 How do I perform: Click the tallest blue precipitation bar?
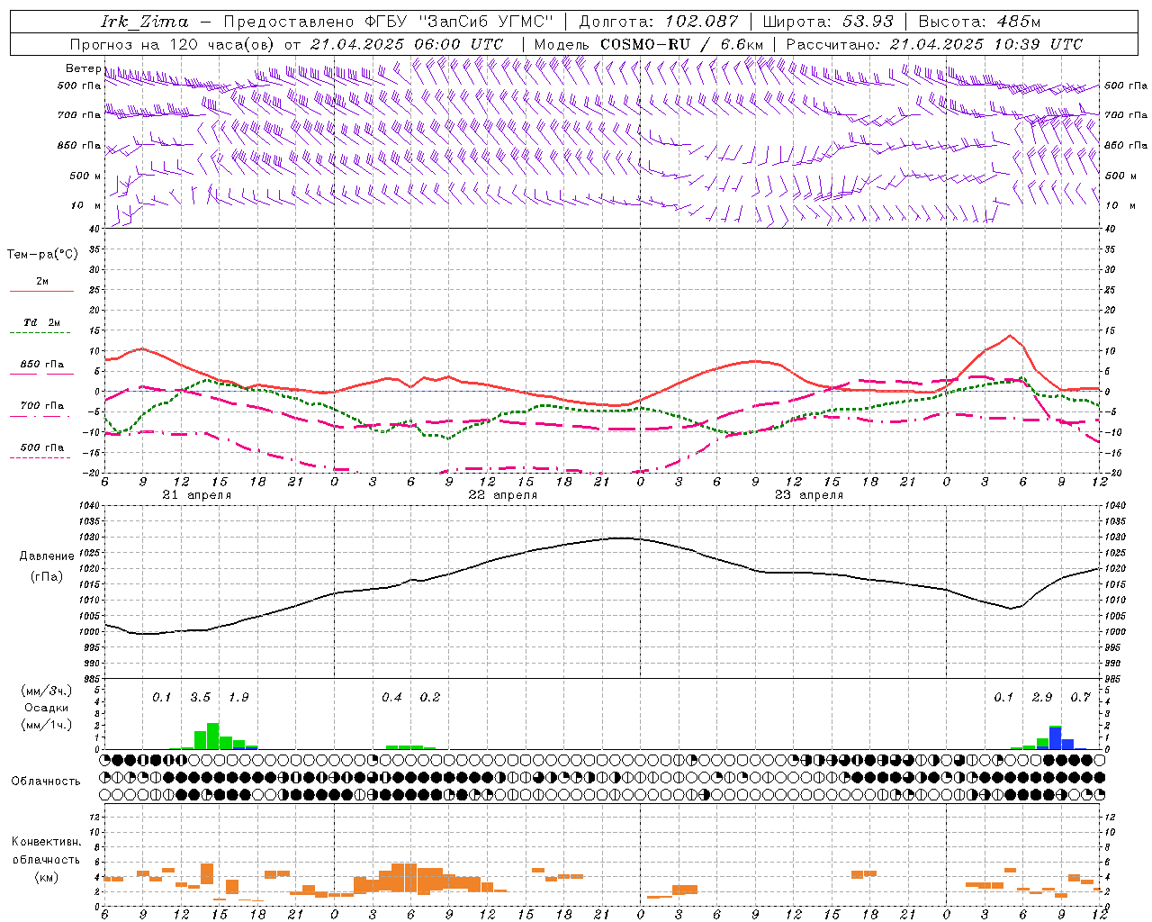click(x=1055, y=738)
